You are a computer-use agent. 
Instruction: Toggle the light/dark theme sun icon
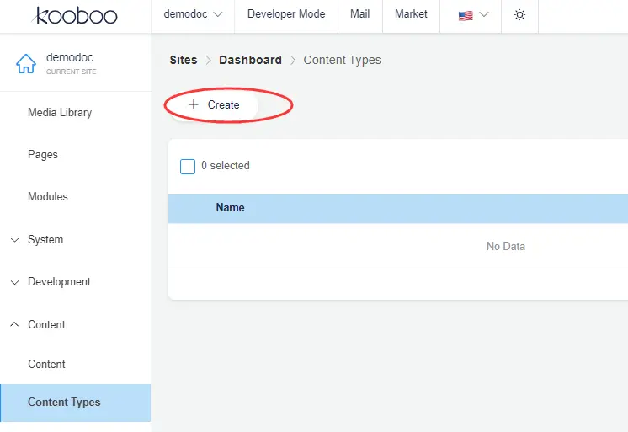coord(519,15)
